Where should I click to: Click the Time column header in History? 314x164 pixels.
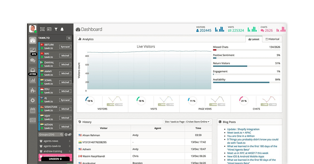click(198, 128)
